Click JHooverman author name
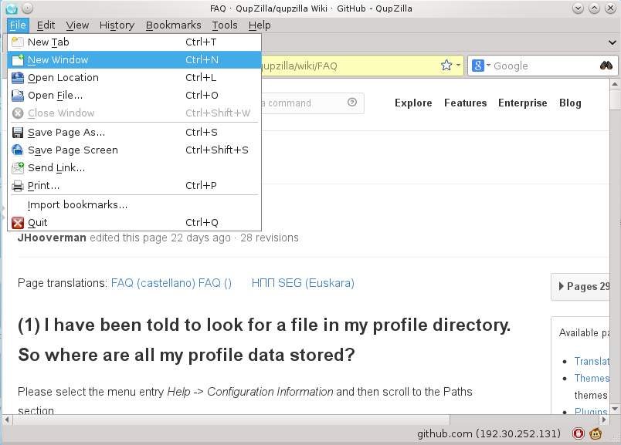This screenshot has height=445, width=621. pyautogui.click(x=52, y=238)
